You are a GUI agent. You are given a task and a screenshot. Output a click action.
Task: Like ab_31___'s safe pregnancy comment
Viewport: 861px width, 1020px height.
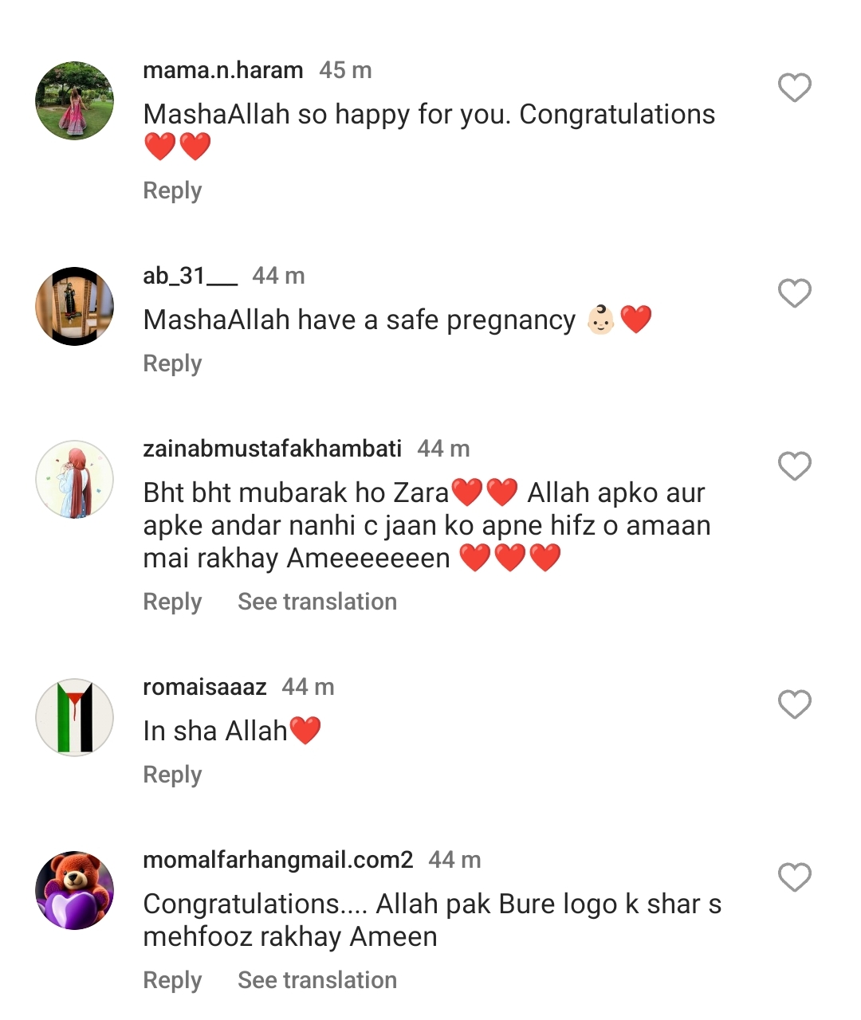(794, 294)
